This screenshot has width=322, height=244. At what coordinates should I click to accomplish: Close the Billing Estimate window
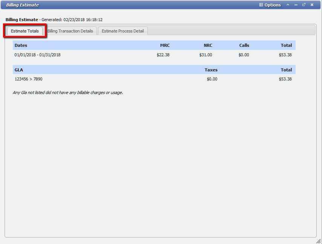(x=312, y=5)
